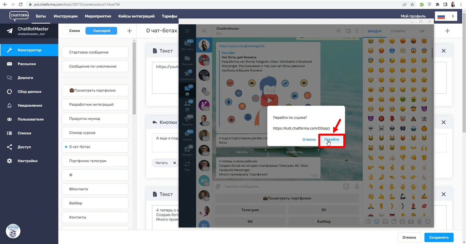Toggle Telegram right side panel icon
This screenshot has height=244, width=466.
point(348,31)
